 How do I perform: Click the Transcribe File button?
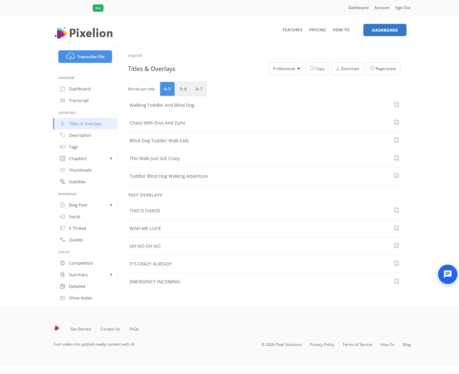85,56
